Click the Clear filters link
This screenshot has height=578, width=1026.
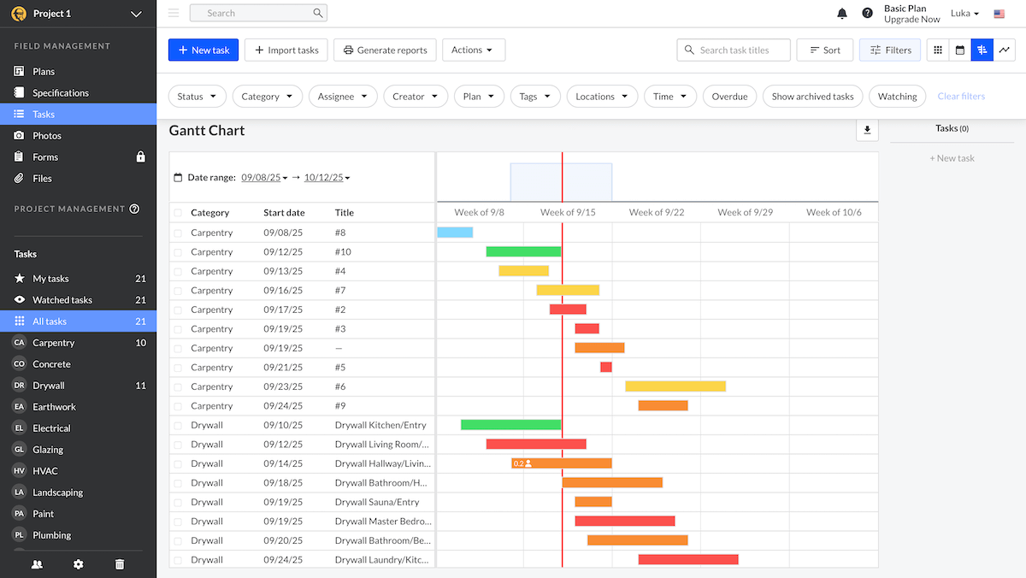click(960, 96)
